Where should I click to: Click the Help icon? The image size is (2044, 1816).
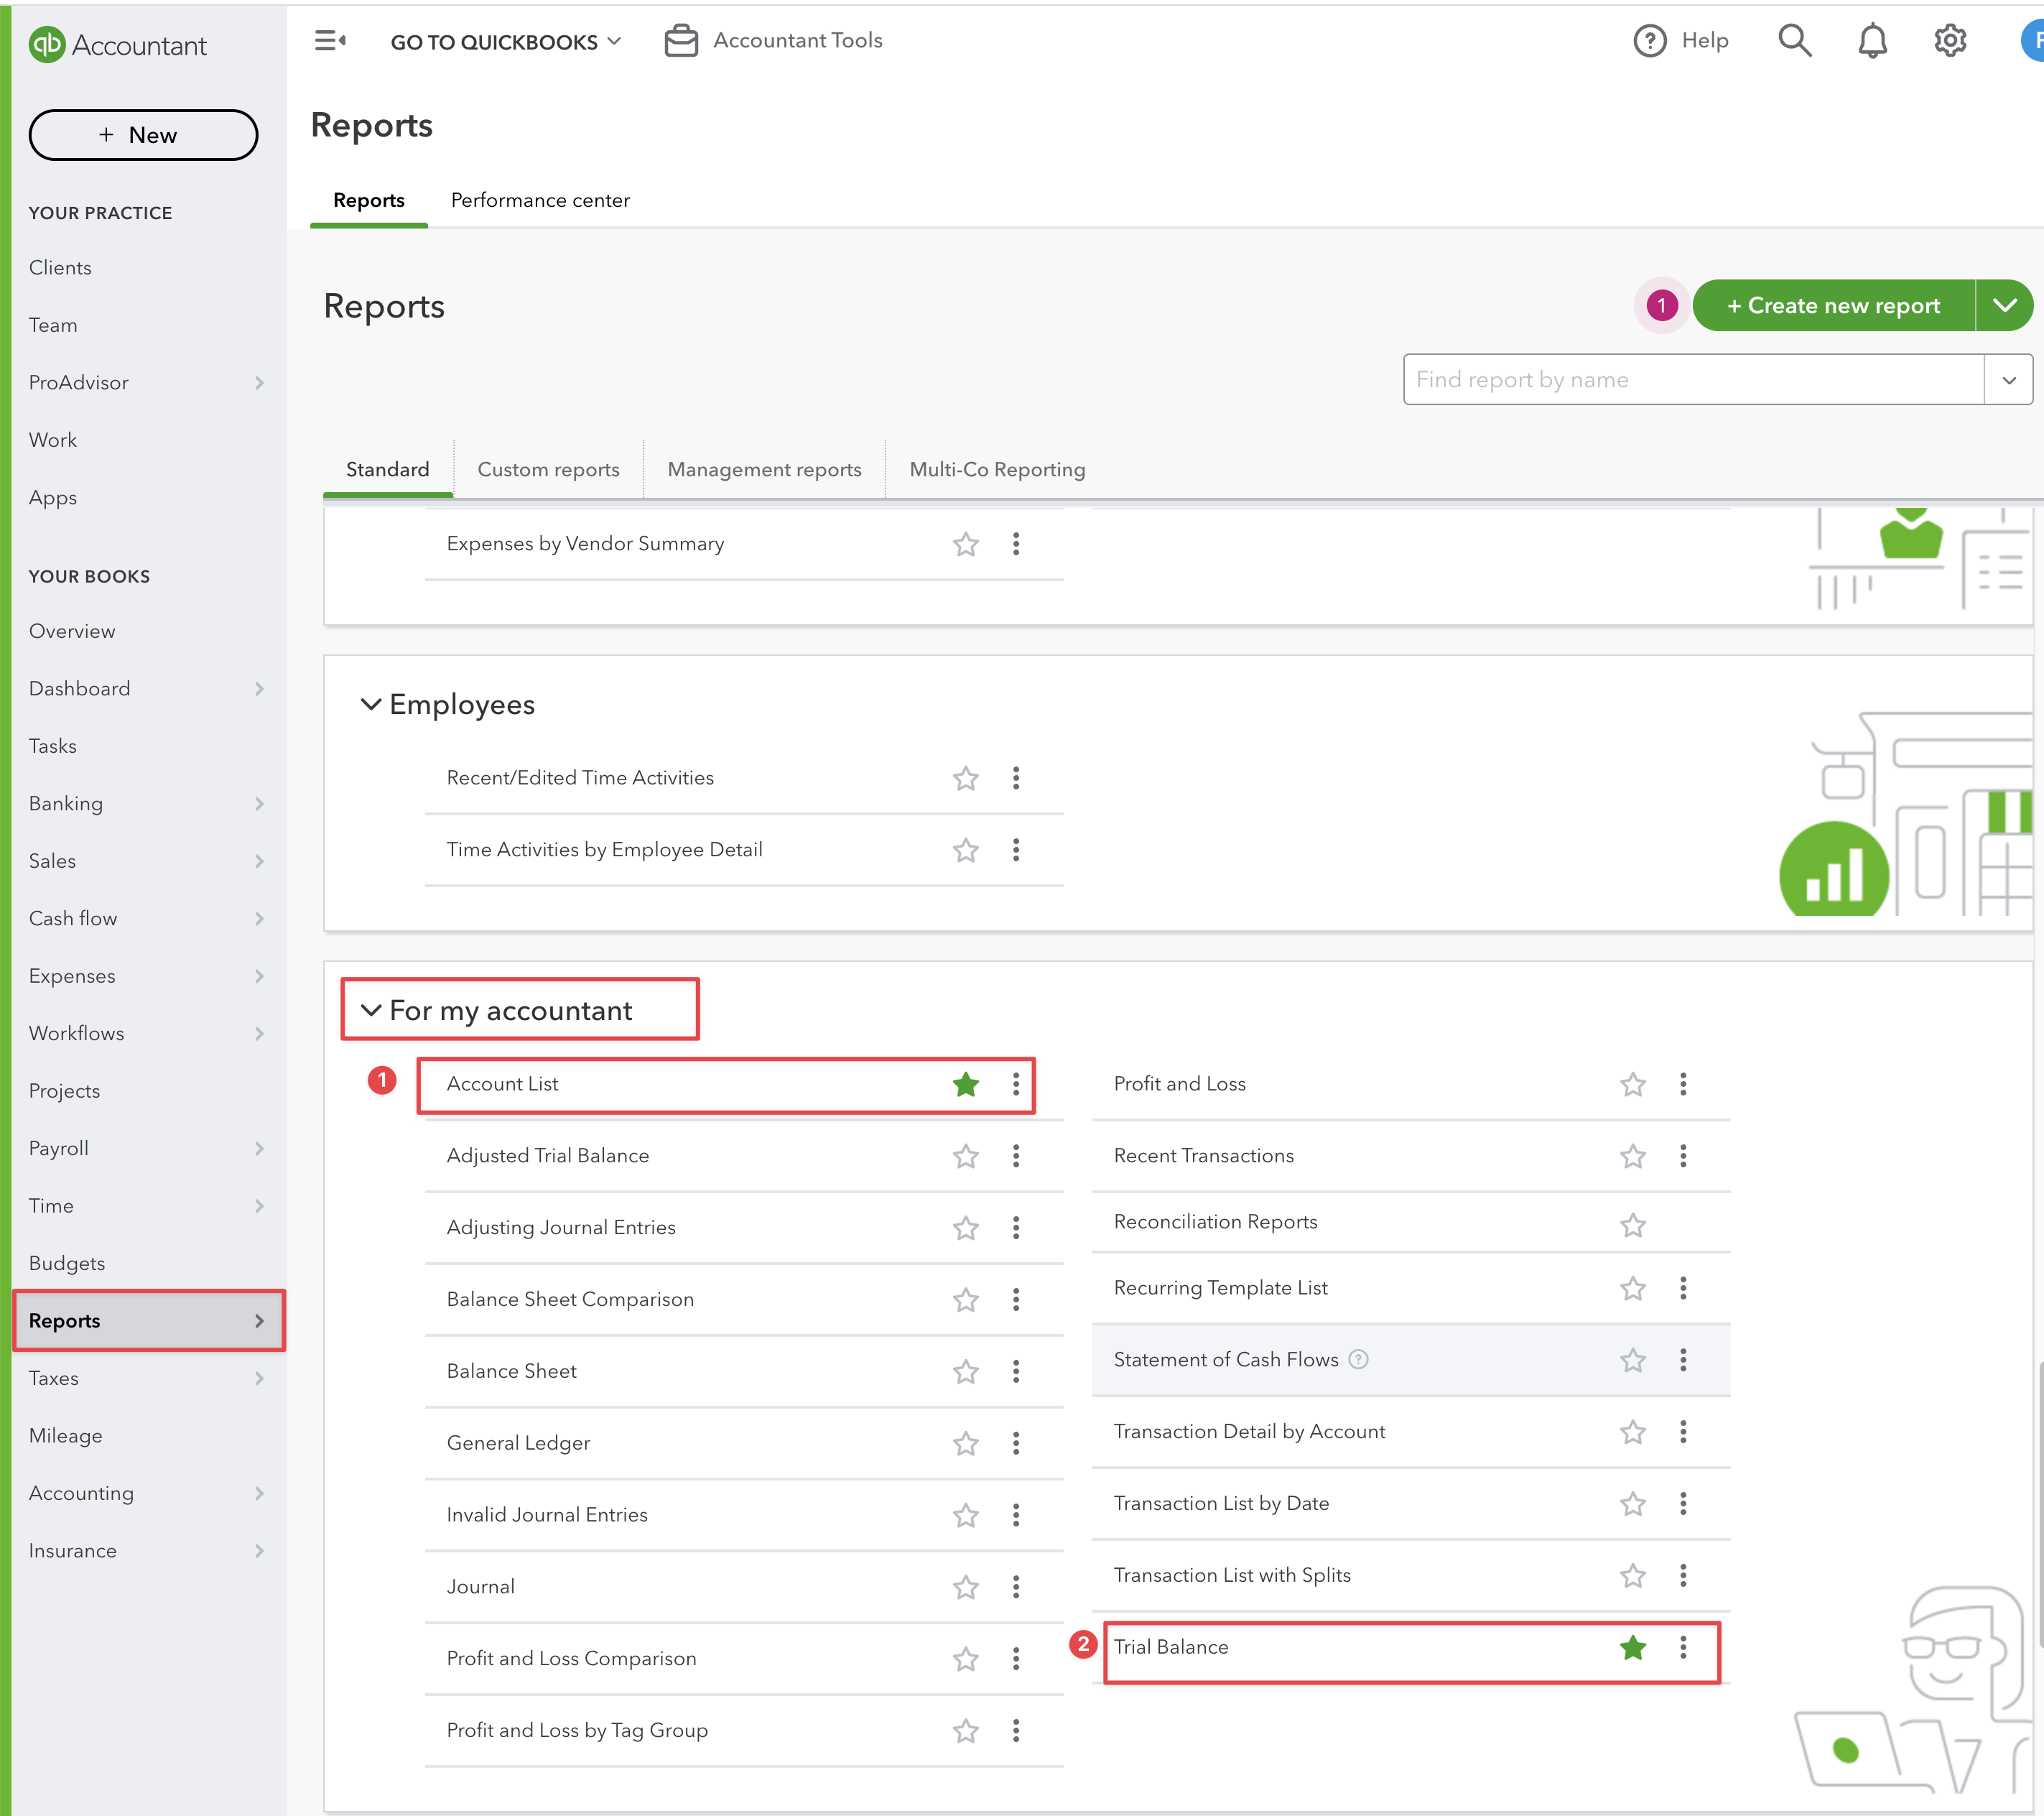(x=1650, y=40)
